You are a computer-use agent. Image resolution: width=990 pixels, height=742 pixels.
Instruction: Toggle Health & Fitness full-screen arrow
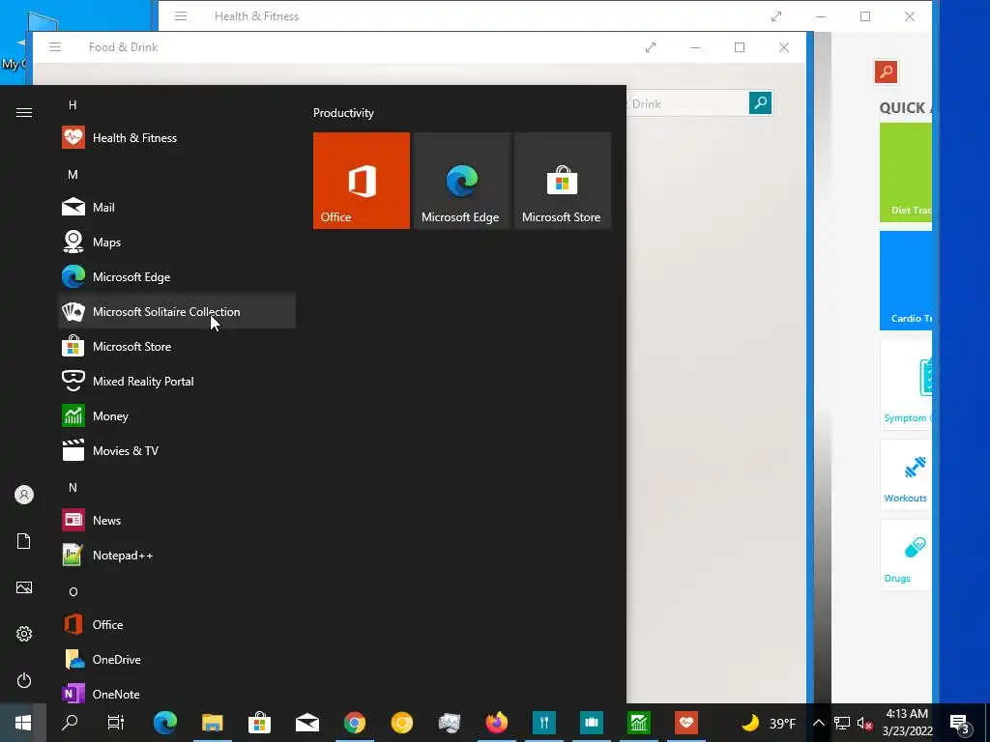776,16
